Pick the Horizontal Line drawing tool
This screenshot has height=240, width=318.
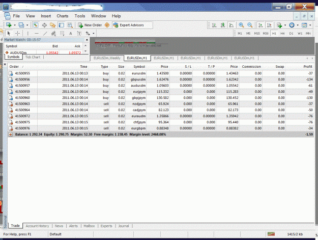click(37, 33)
